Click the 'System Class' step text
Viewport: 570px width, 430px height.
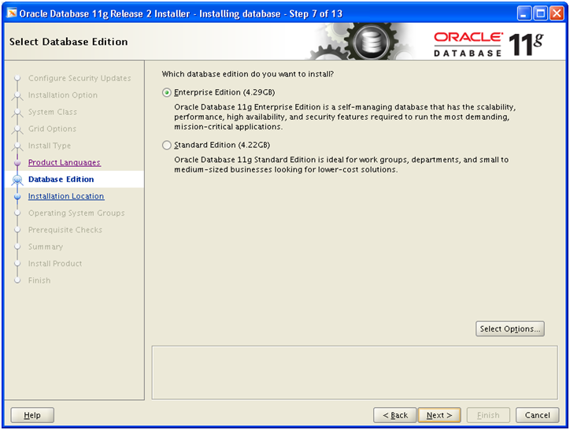pyautogui.click(x=53, y=112)
